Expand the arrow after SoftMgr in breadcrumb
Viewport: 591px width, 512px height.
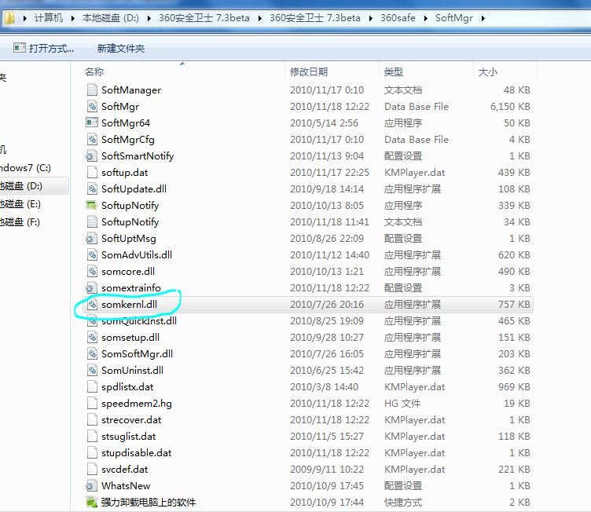[482, 18]
